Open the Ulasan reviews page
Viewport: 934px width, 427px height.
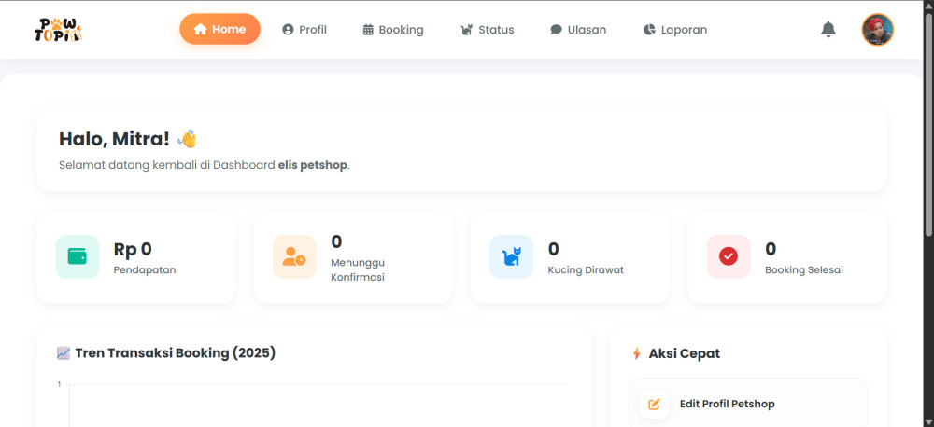click(578, 30)
